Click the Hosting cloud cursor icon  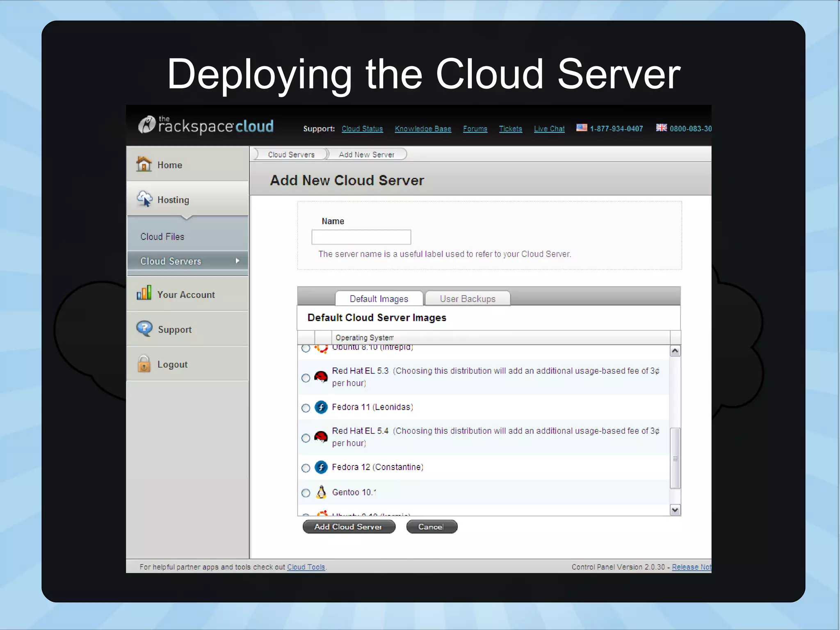click(145, 199)
